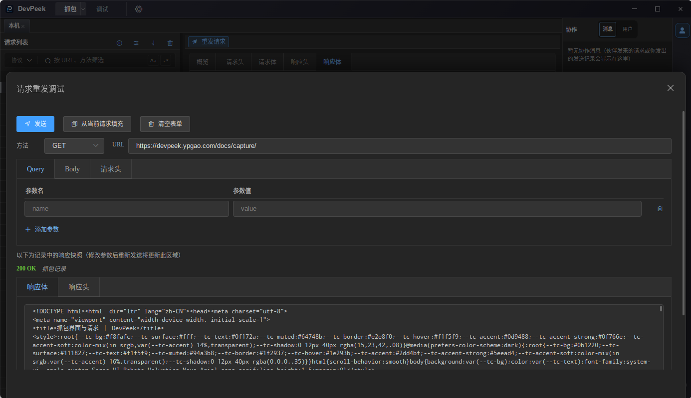Viewport: 691px width, 398px height.
Task: Open the GET method dropdown
Action: point(74,146)
